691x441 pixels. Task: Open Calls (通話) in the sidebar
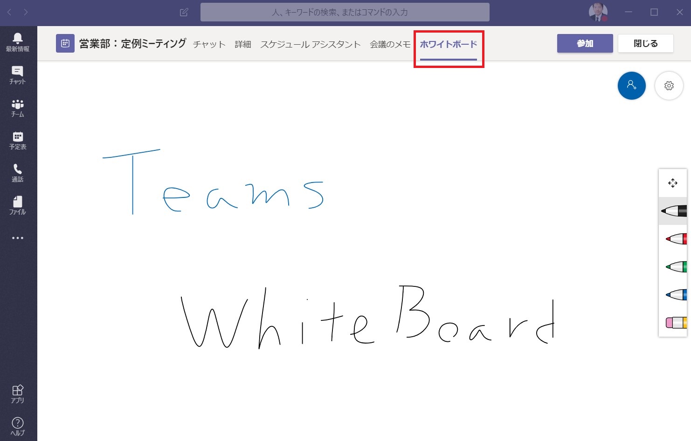click(18, 173)
